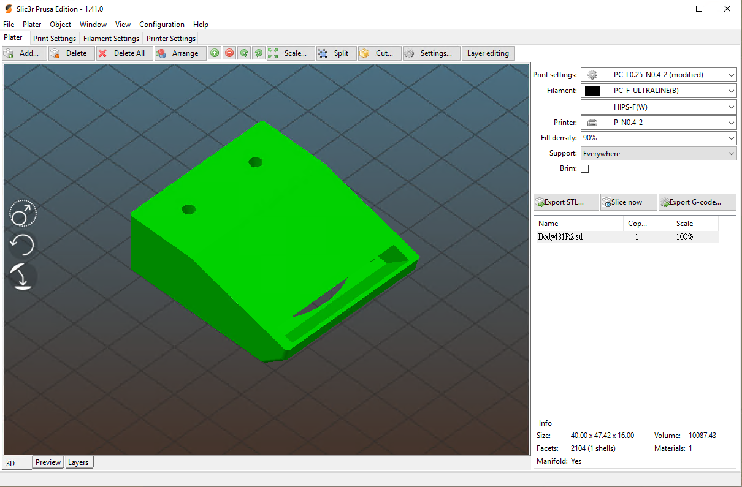Click the place-on-bed arrow icon in 3D view
Viewport: 742px width, 487px height.
coord(23,277)
